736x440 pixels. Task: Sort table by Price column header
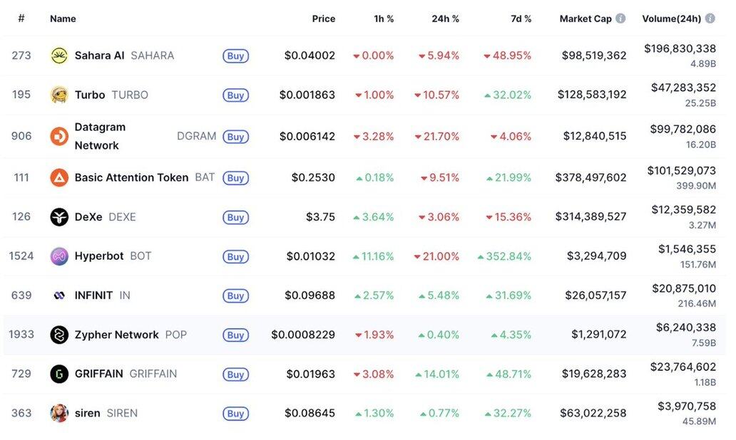(323, 19)
